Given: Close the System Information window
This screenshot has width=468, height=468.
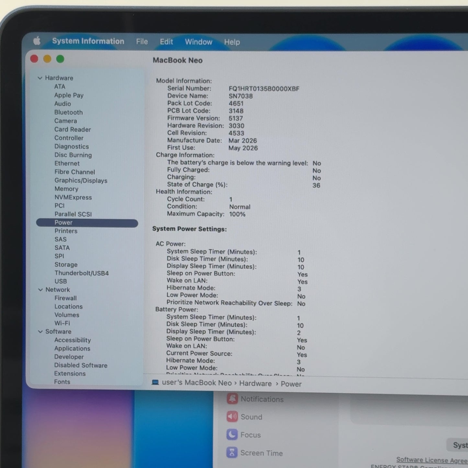Looking at the screenshot, I should (x=34, y=59).
